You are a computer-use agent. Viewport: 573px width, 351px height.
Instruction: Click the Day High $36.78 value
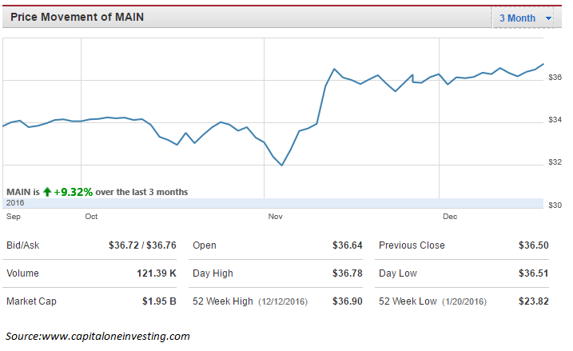pos(347,273)
